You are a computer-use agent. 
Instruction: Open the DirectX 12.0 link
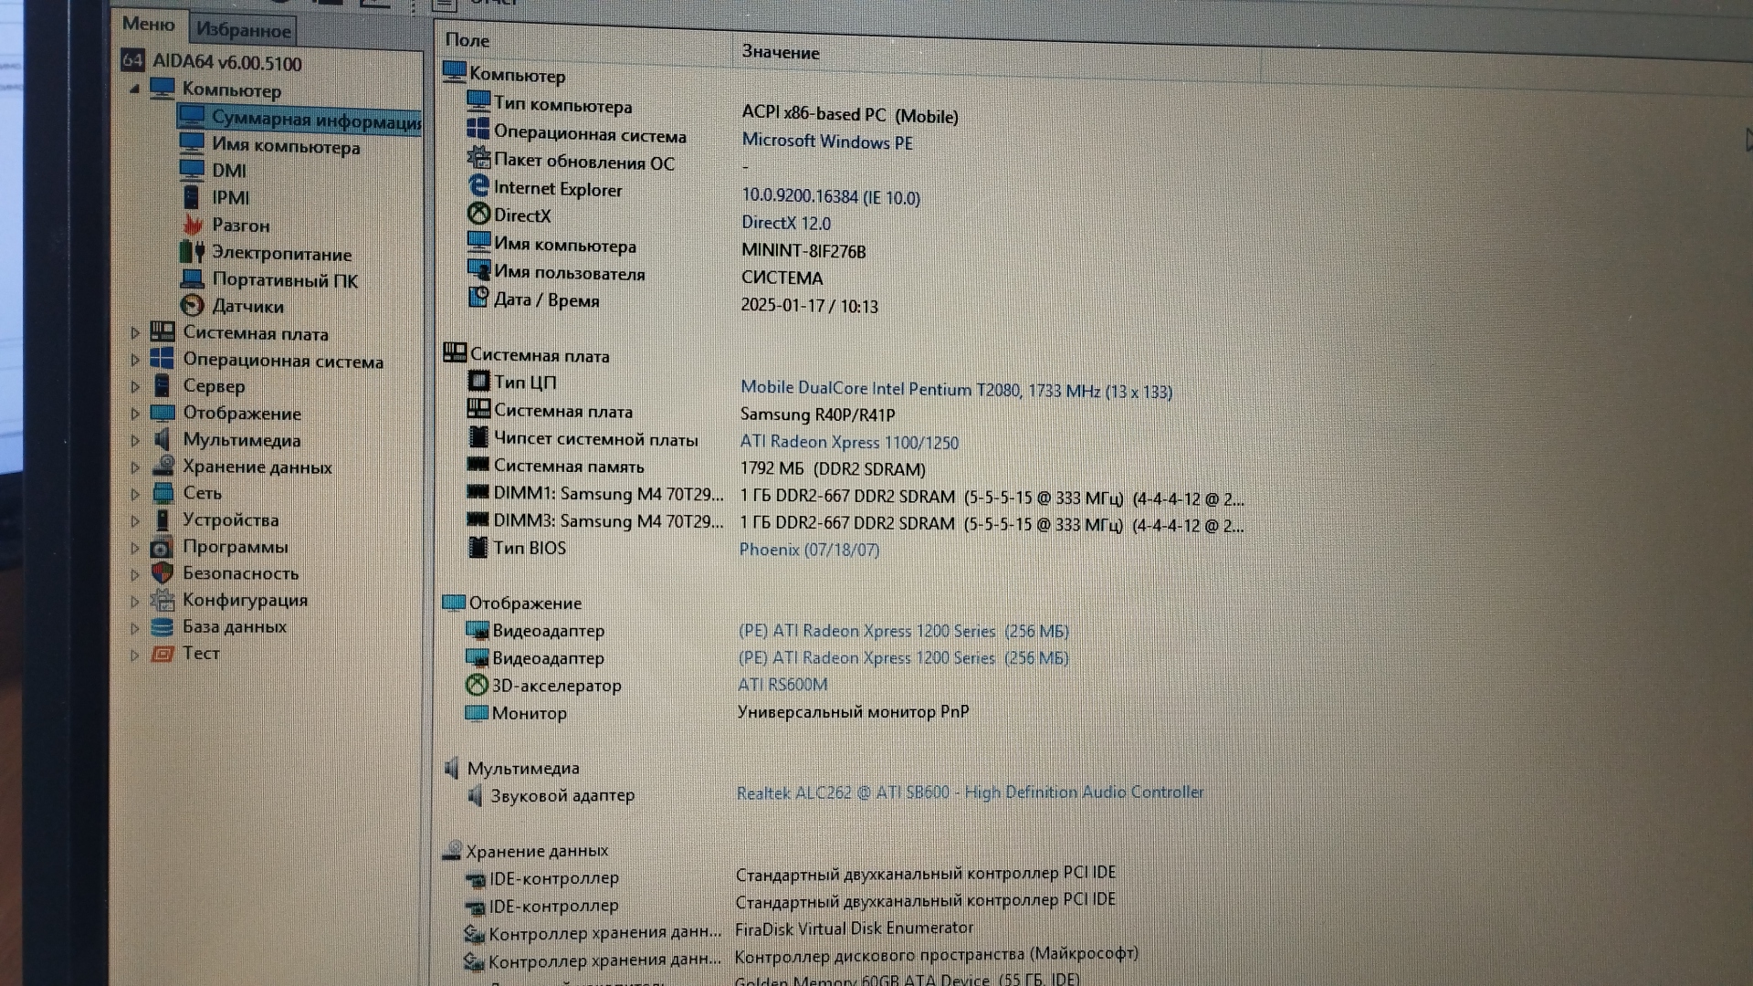tap(786, 223)
